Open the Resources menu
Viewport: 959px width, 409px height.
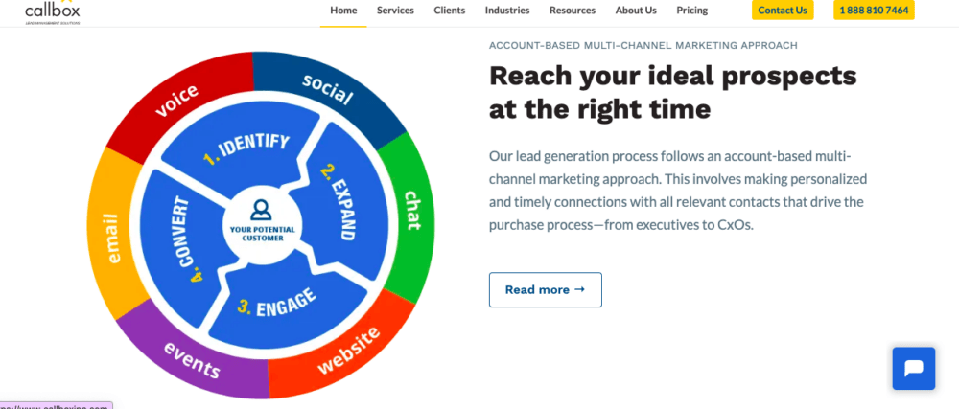point(572,11)
